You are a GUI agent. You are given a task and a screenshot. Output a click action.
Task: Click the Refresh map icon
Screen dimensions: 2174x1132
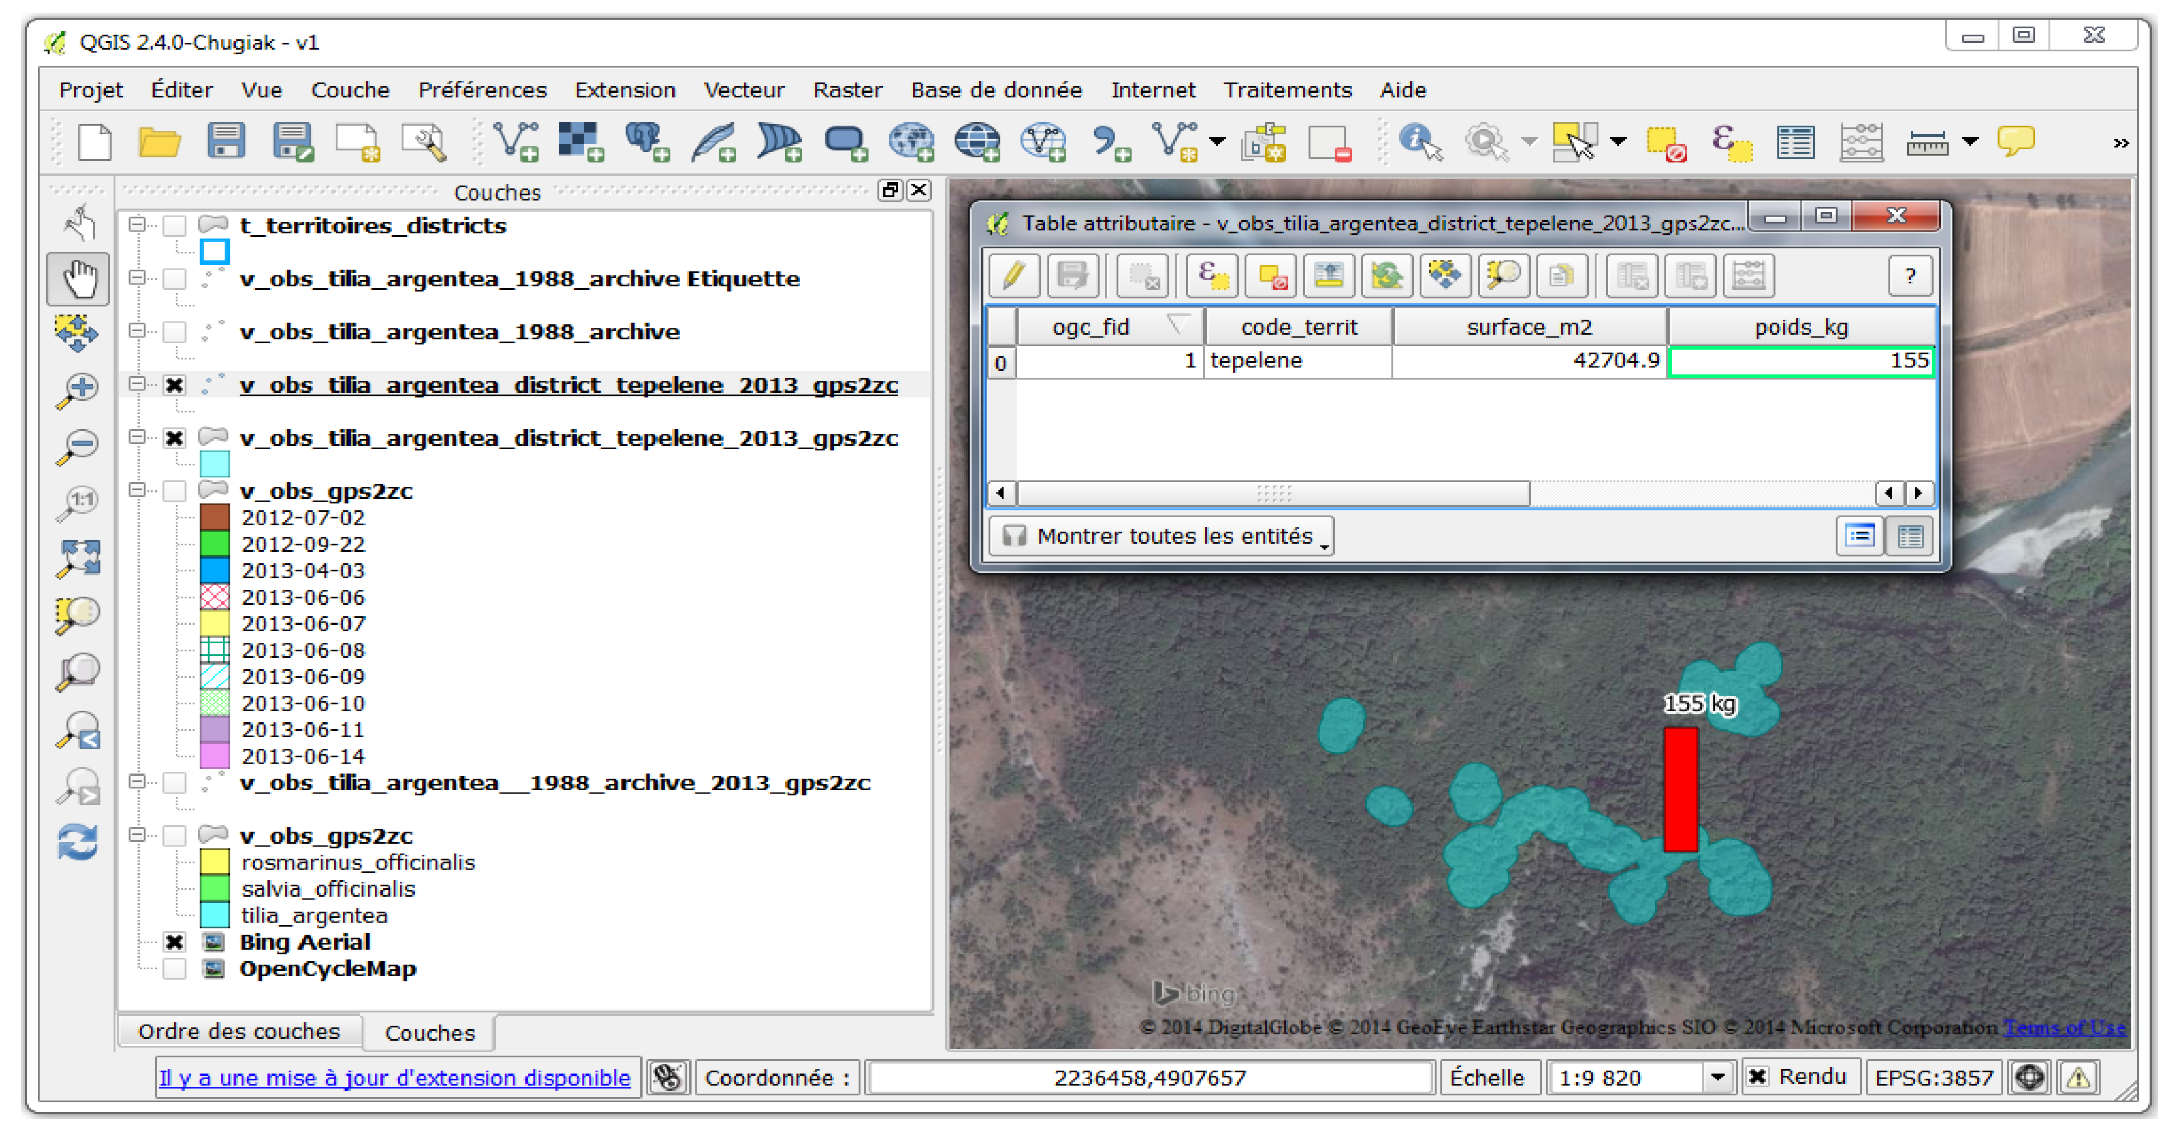tap(78, 842)
